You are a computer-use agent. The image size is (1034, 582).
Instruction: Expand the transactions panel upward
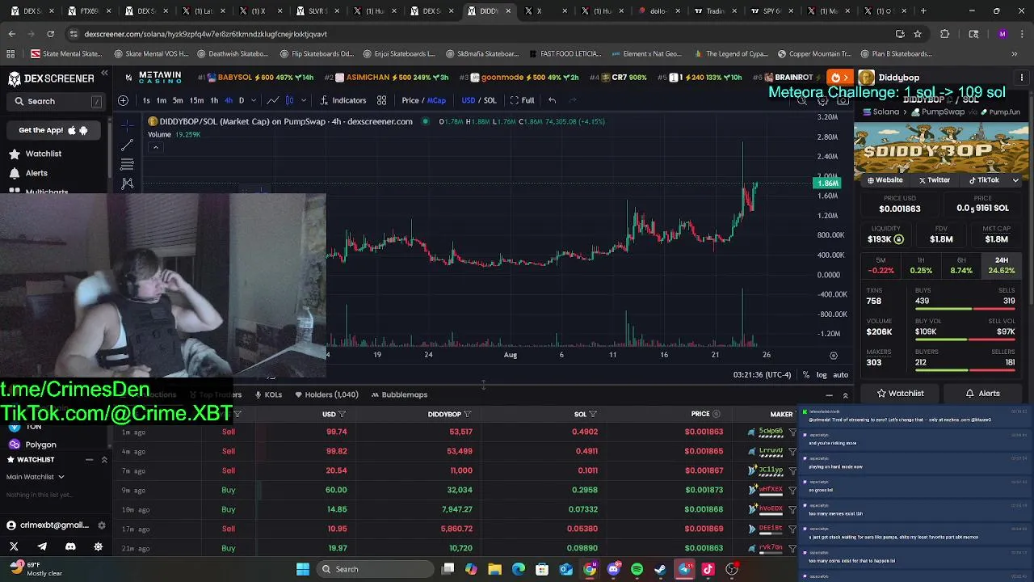(x=845, y=395)
